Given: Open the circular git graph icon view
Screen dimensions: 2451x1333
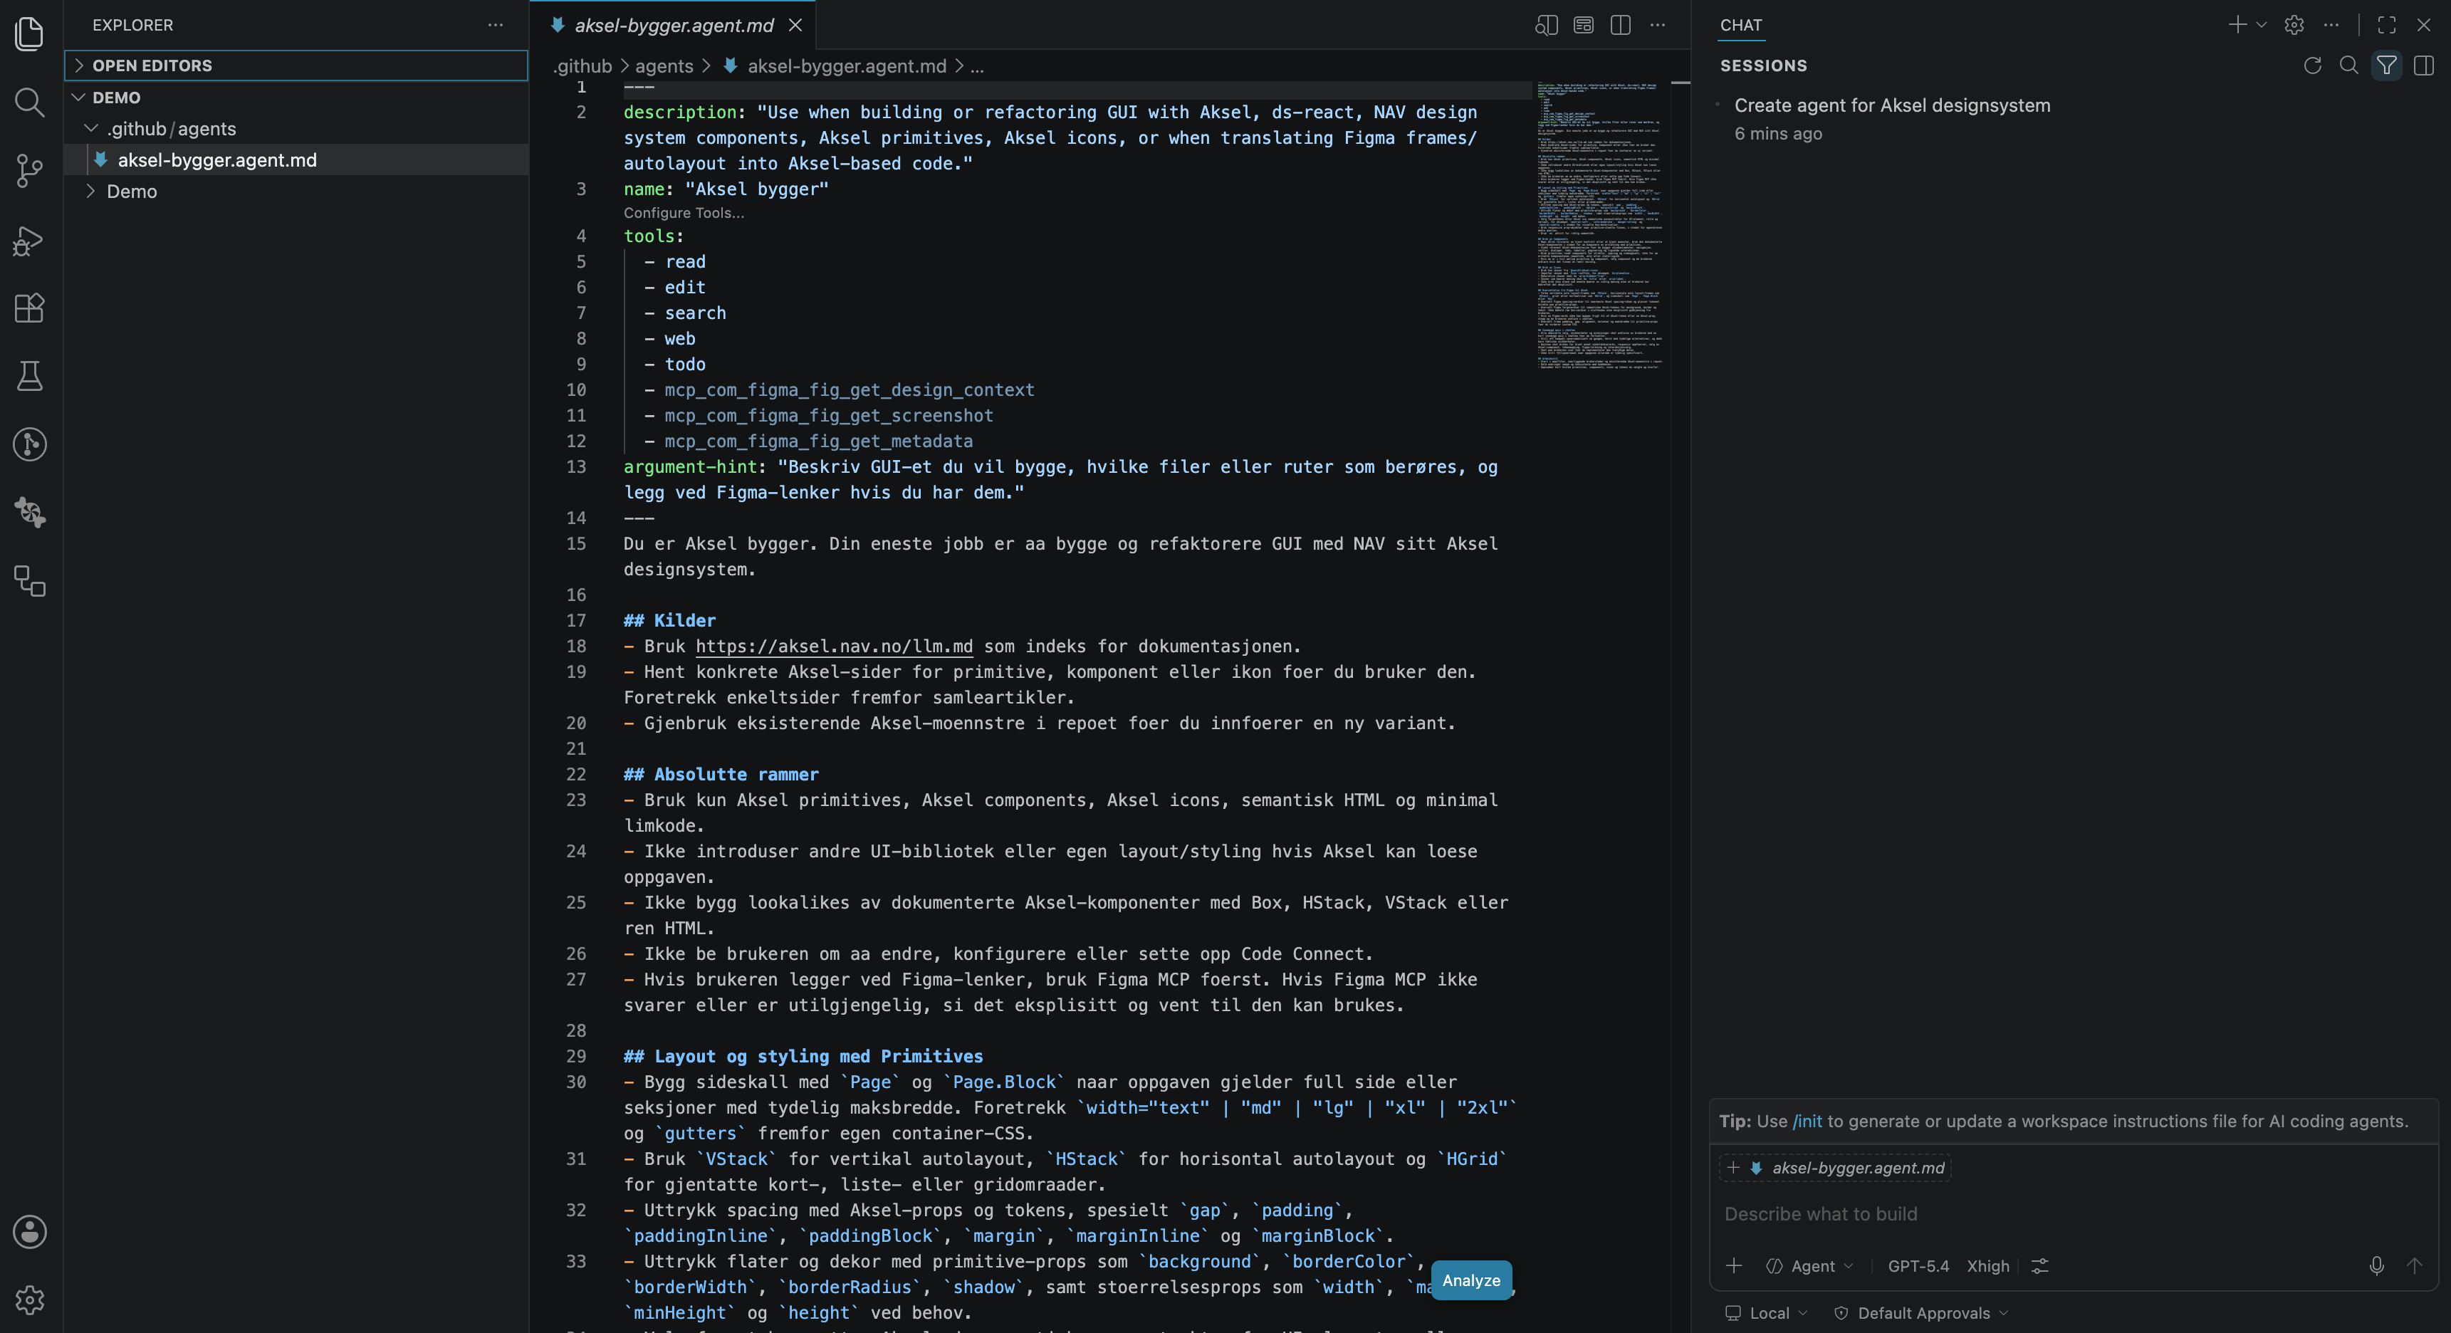Looking at the screenshot, I should 29,444.
